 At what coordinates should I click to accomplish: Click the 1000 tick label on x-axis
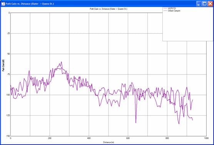click(x=206, y=138)
